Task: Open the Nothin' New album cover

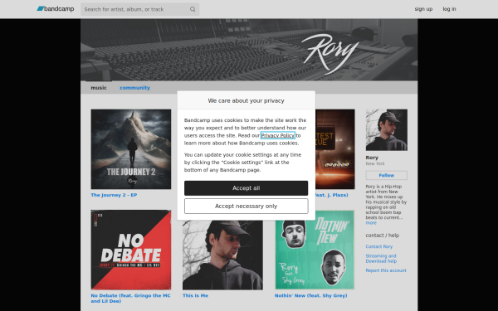Action: pos(315,250)
